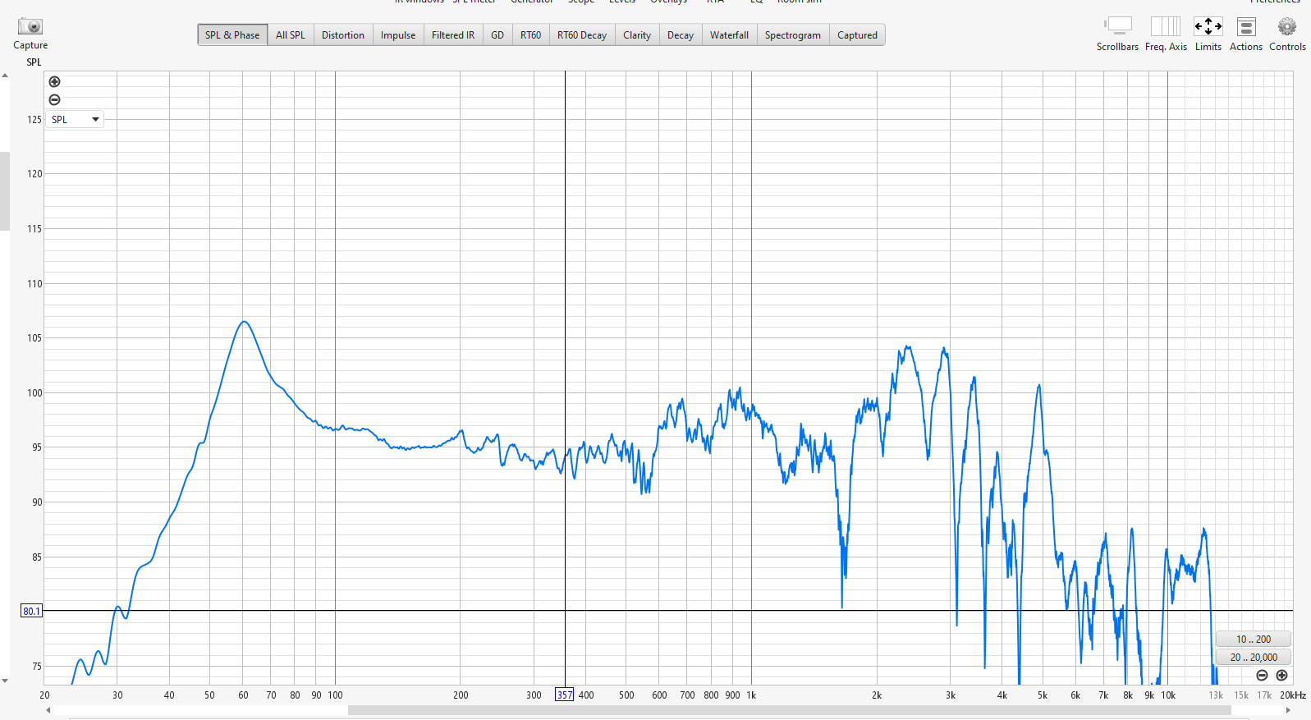Screen dimensions: 1311x720
Task: Open graph Limits icon
Action: click(1208, 25)
